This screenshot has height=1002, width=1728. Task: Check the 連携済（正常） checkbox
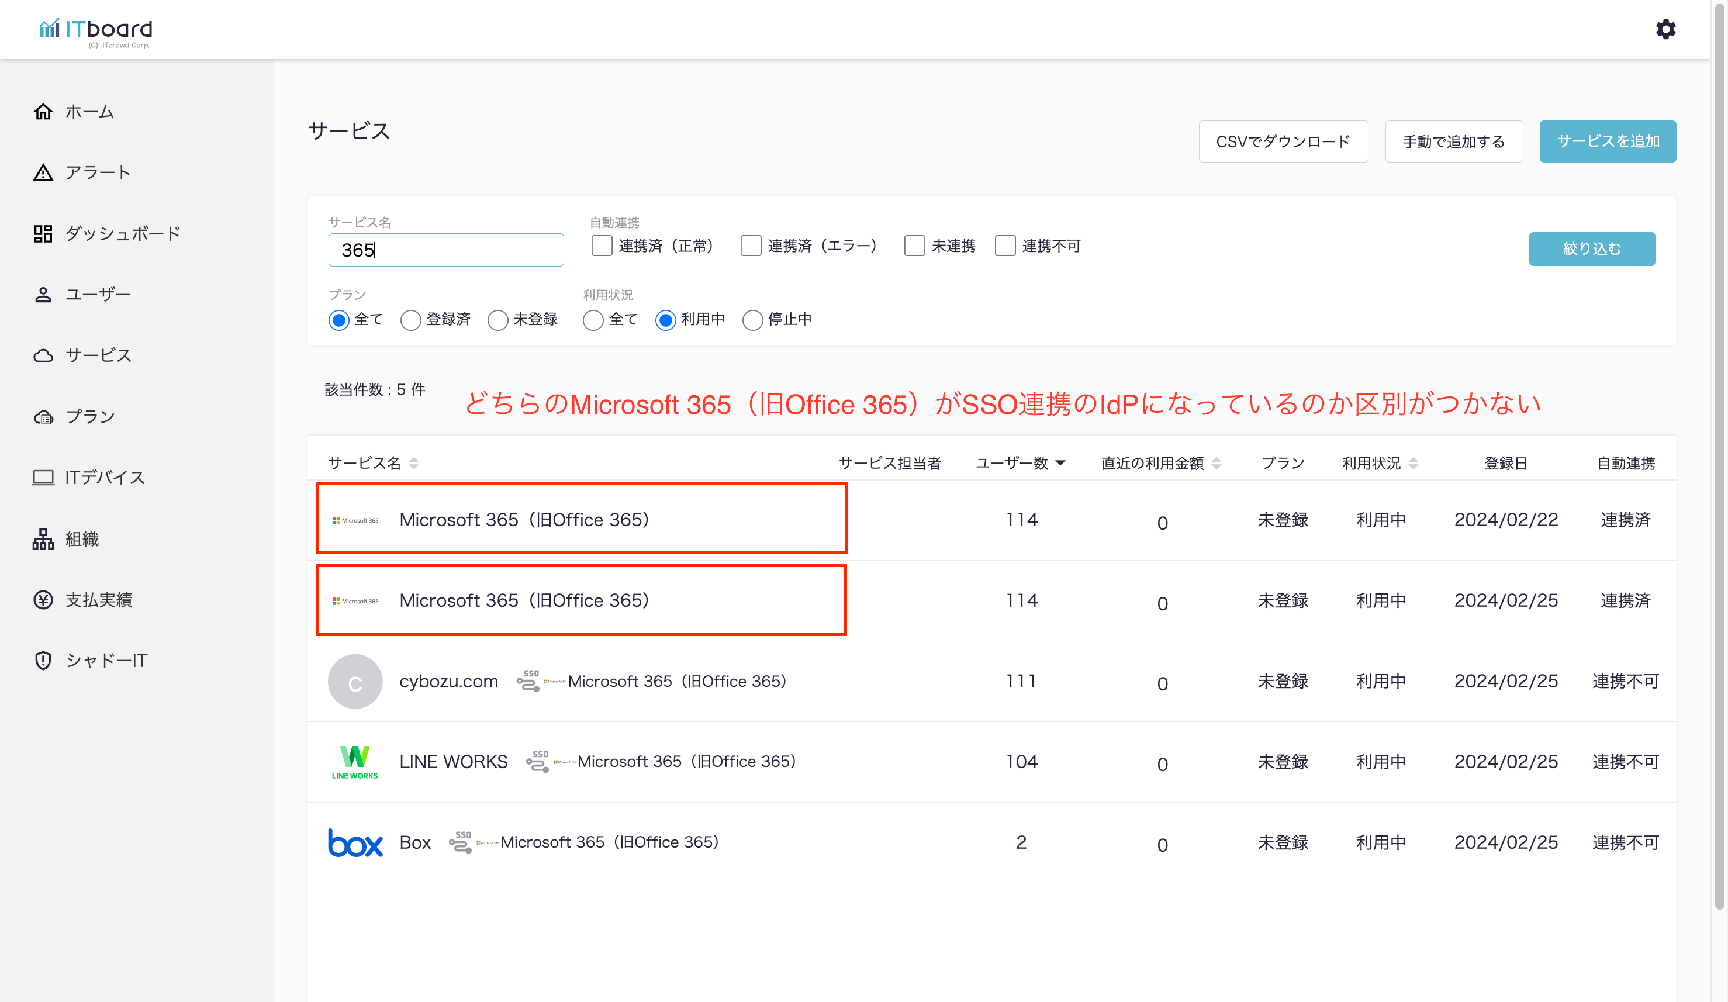tap(602, 246)
